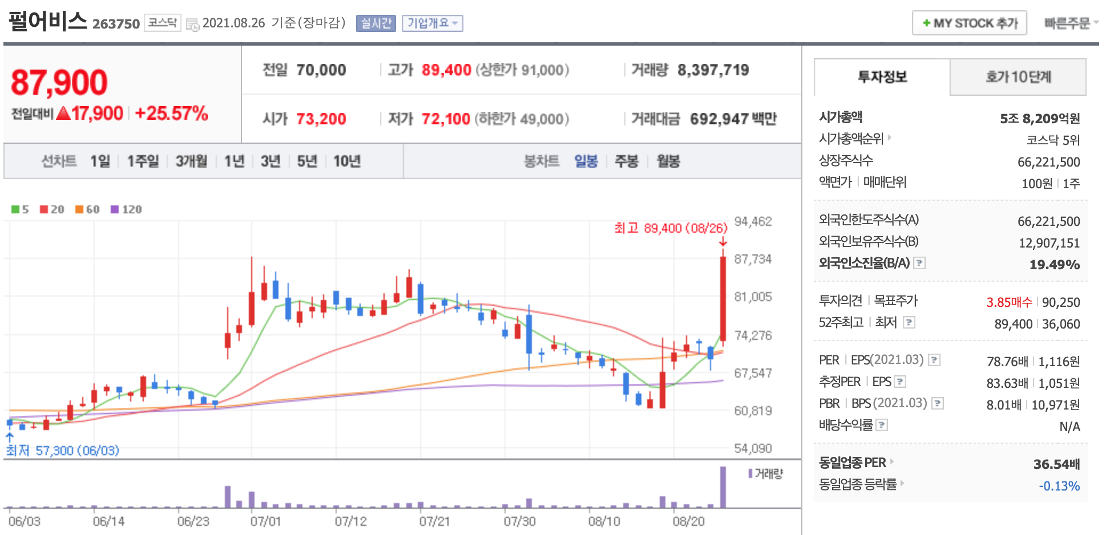
Task: Click the 펄어비스 stock name heading
Action: [x=47, y=21]
